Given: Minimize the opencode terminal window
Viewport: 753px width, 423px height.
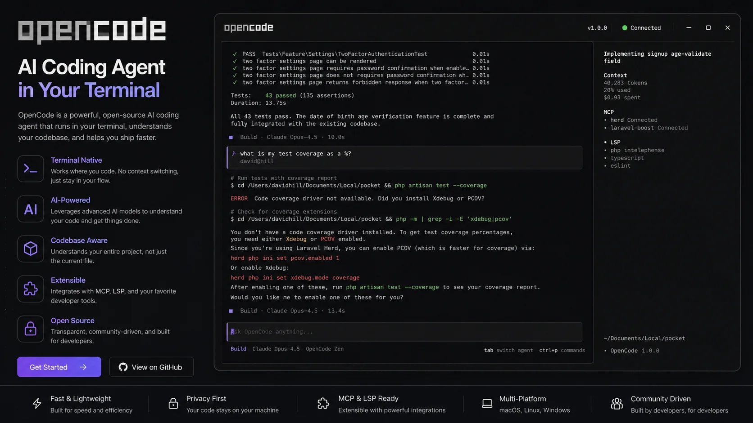Looking at the screenshot, I should [x=689, y=28].
